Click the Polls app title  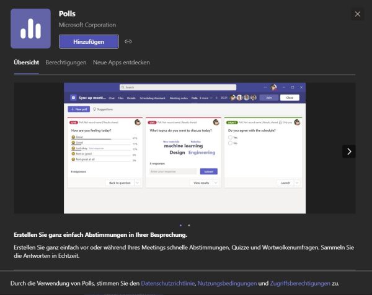(67, 14)
